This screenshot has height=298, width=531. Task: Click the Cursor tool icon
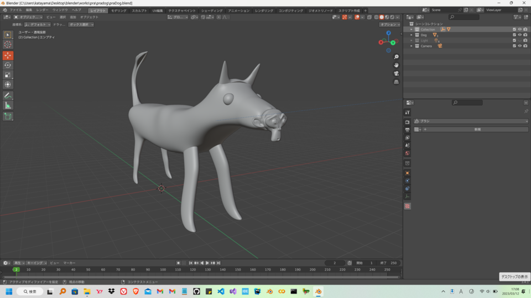(8, 45)
